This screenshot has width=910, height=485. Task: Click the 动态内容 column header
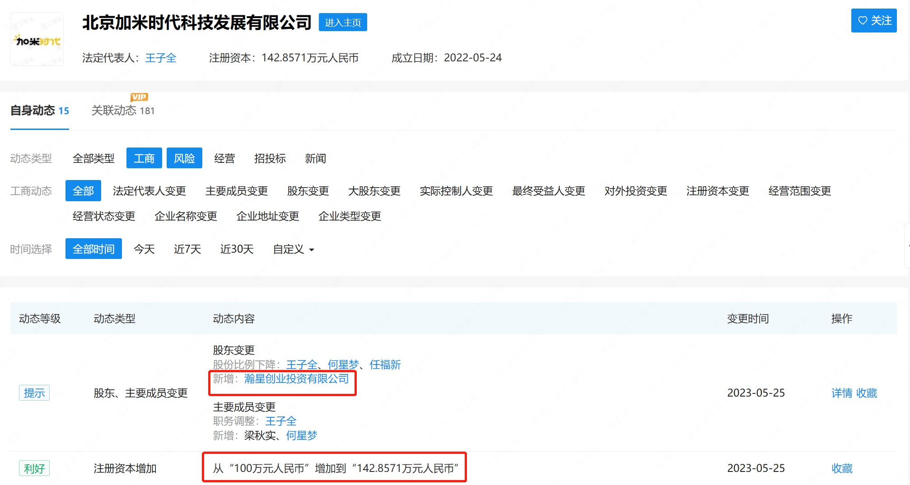[x=234, y=319]
